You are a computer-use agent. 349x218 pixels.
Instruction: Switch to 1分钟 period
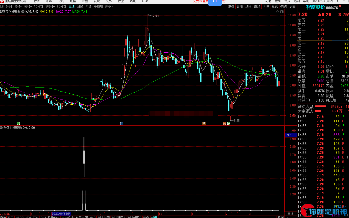tap(18, 7)
